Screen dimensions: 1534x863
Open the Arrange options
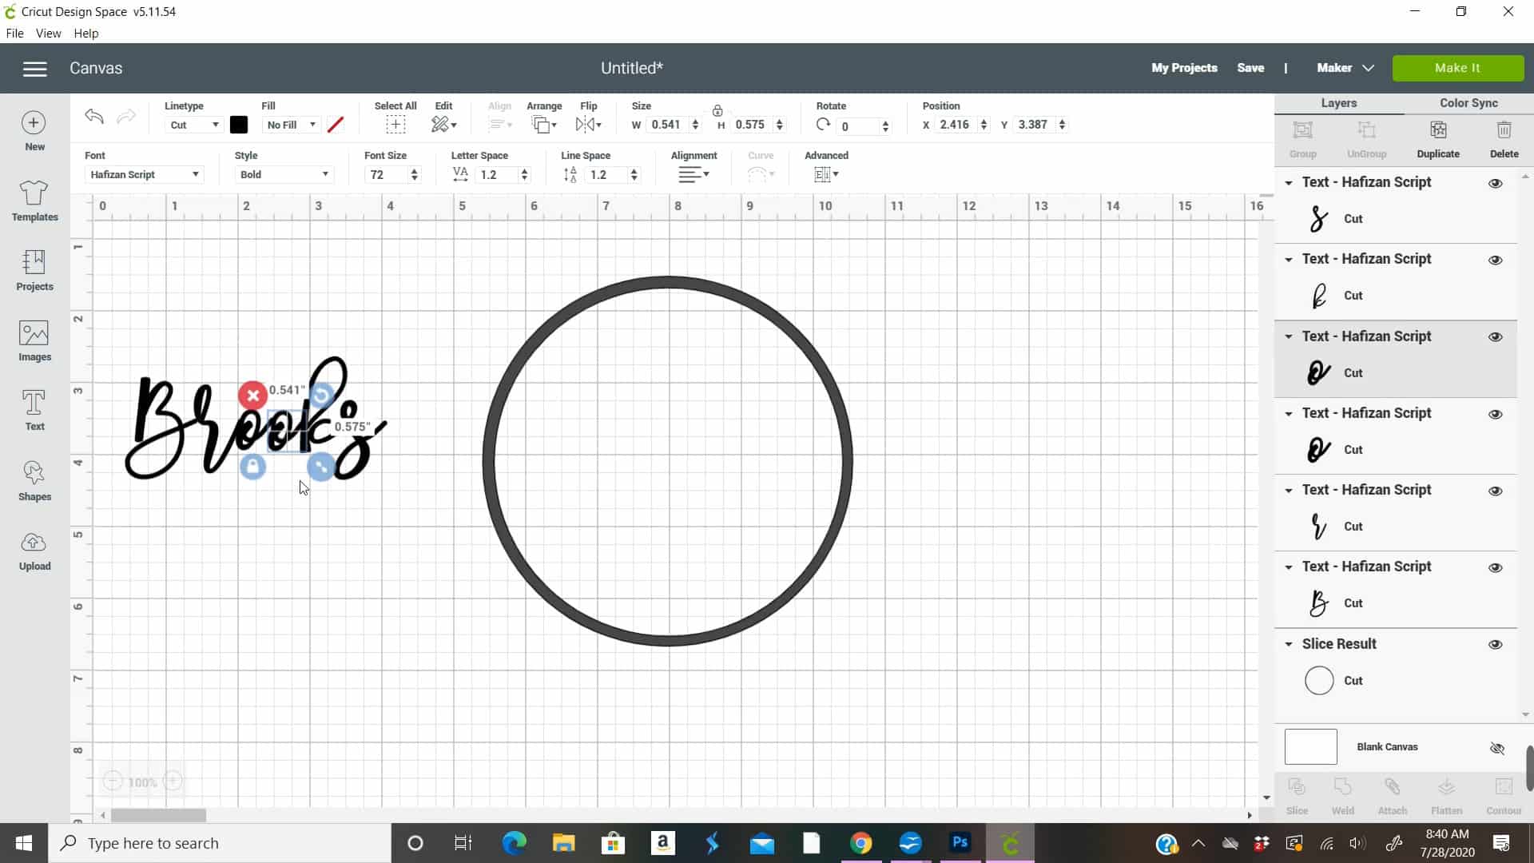click(x=544, y=125)
